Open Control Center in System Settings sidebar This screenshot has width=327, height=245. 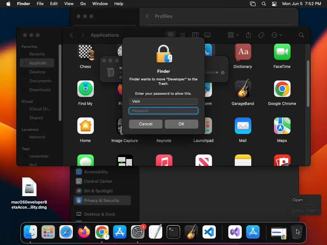(x=102, y=182)
